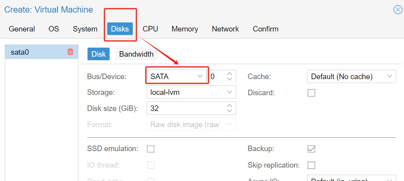Toggle SSD emulation checkbox
This screenshot has height=181, width=404.
pyautogui.click(x=151, y=149)
